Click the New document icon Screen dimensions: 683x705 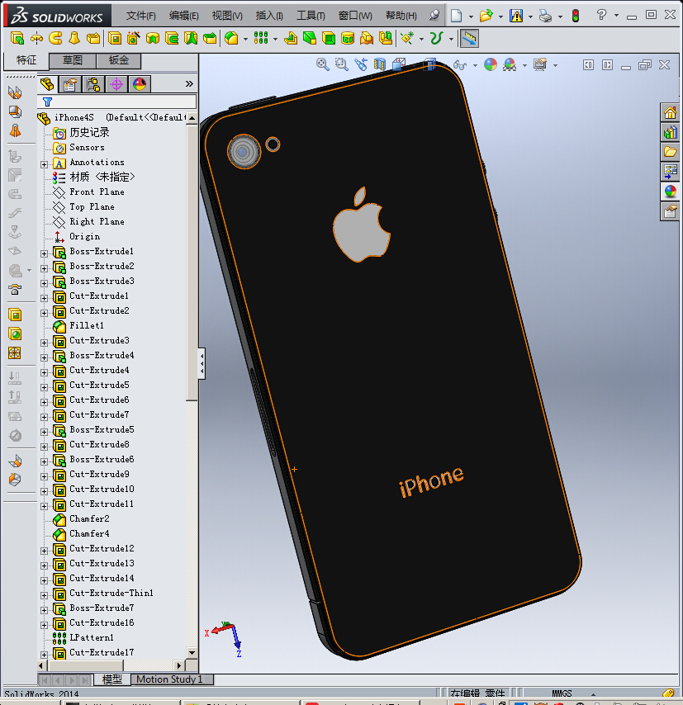point(456,17)
